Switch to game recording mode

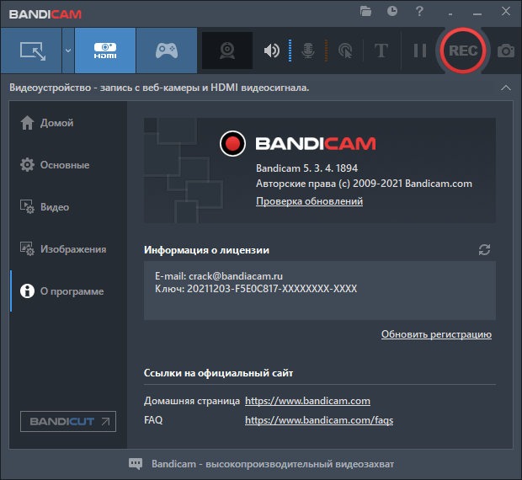click(x=166, y=51)
